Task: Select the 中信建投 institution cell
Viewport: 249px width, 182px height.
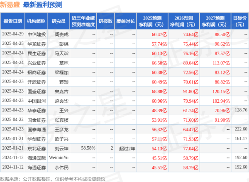Action: click(x=37, y=34)
